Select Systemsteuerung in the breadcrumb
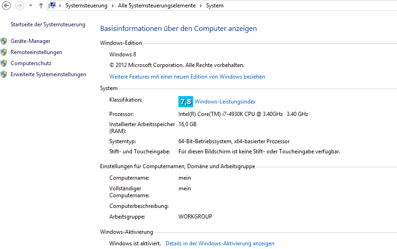Image resolution: width=397 pixels, height=249 pixels. coord(86,6)
